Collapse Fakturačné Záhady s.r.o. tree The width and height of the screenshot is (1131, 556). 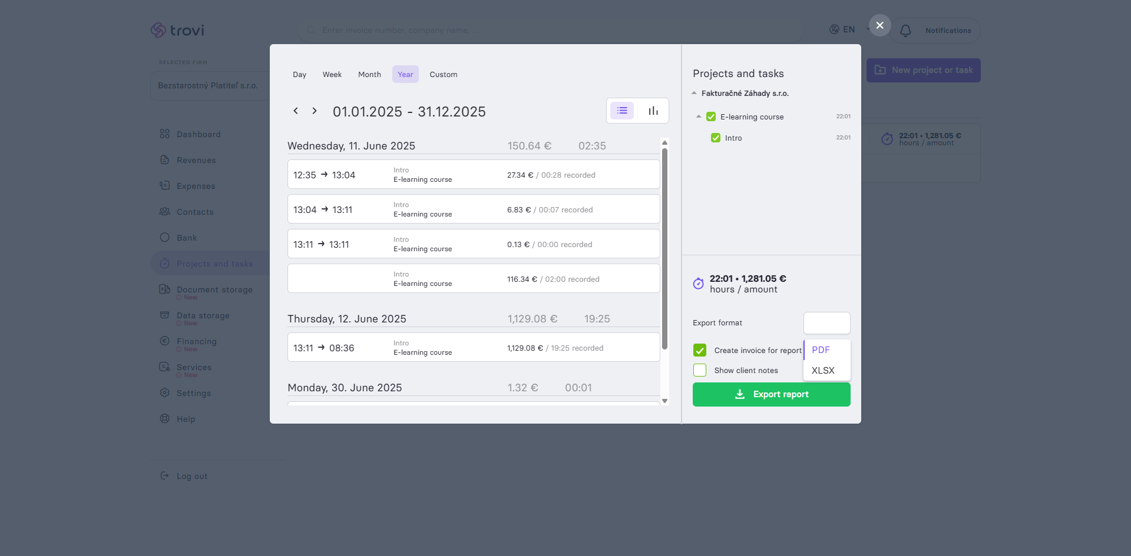pos(694,93)
